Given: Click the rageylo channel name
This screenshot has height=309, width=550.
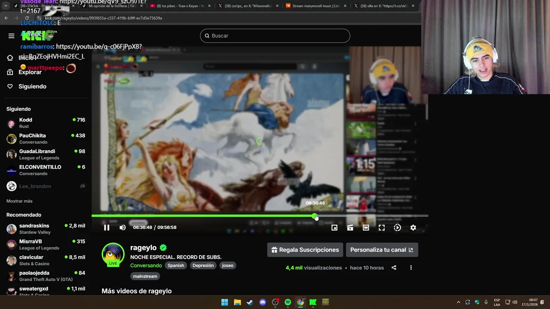Looking at the screenshot, I should point(144,248).
